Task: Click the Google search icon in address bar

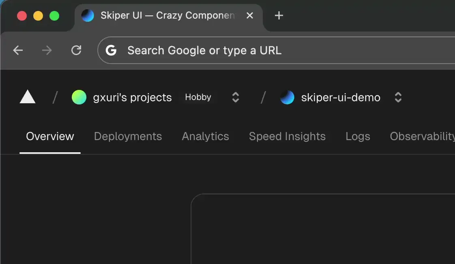Action: point(111,50)
